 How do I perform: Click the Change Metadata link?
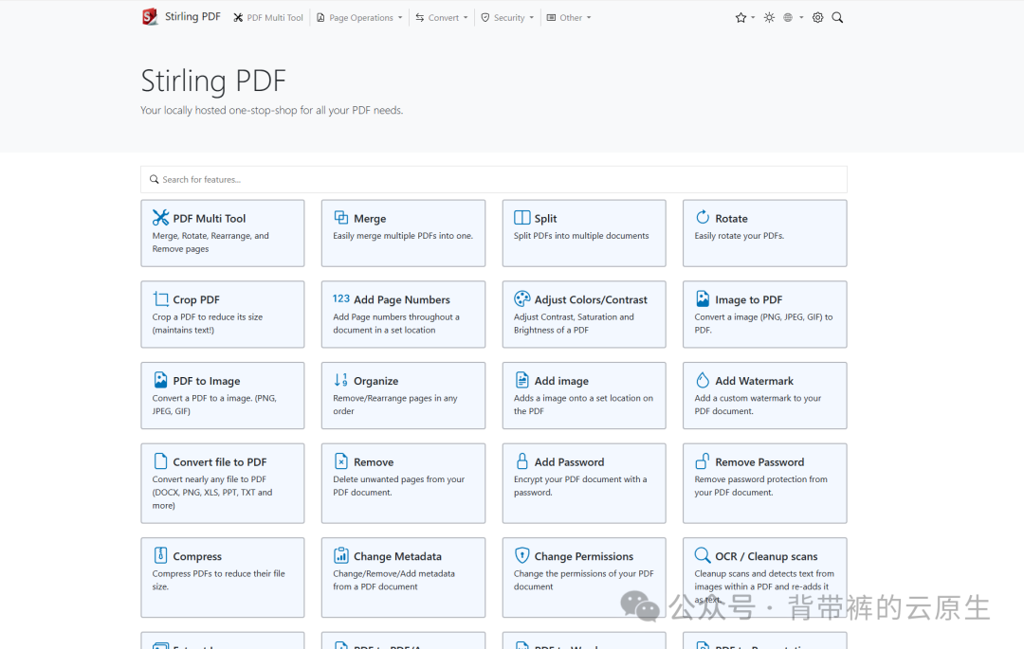(403, 577)
